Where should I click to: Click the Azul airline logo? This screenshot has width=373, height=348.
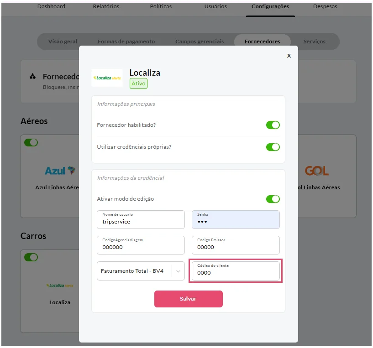point(60,171)
